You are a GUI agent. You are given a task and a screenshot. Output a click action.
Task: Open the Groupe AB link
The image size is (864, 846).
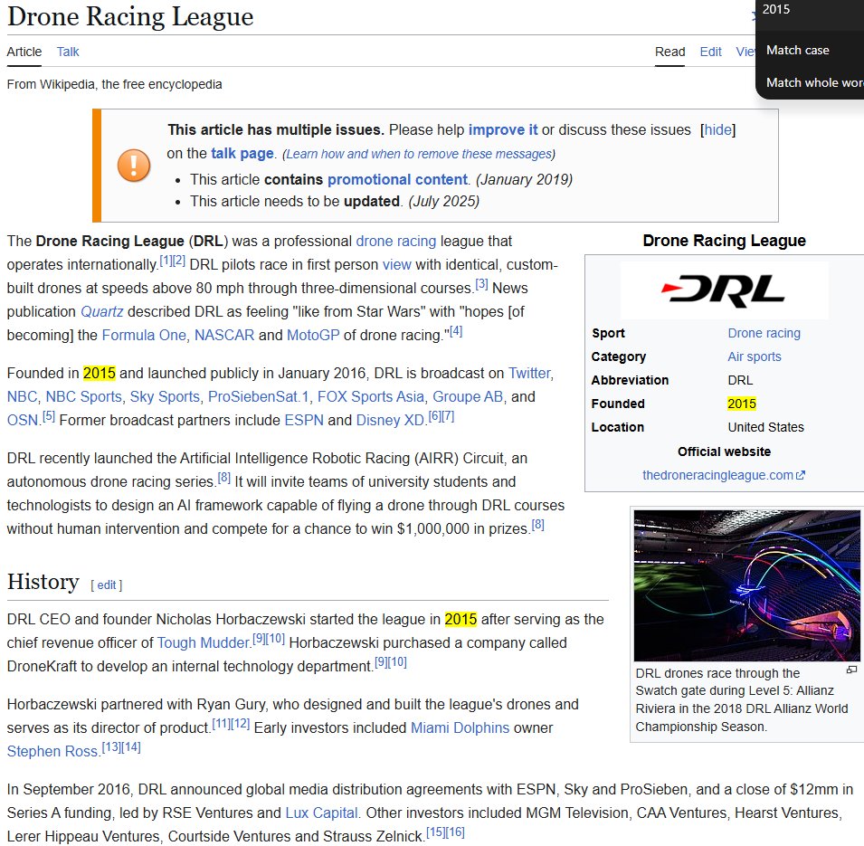(468, 397)
